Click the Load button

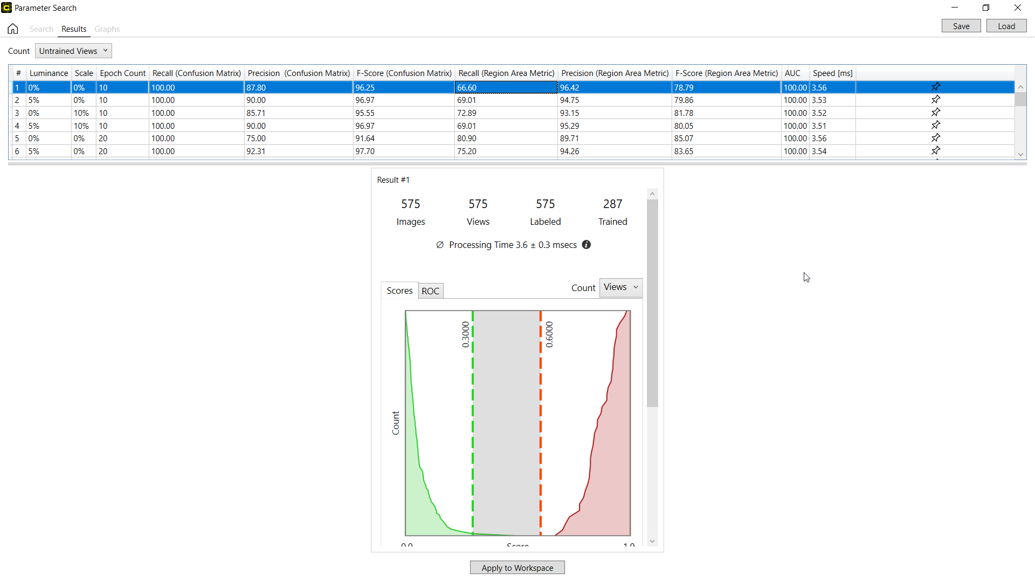point(1006,26)
